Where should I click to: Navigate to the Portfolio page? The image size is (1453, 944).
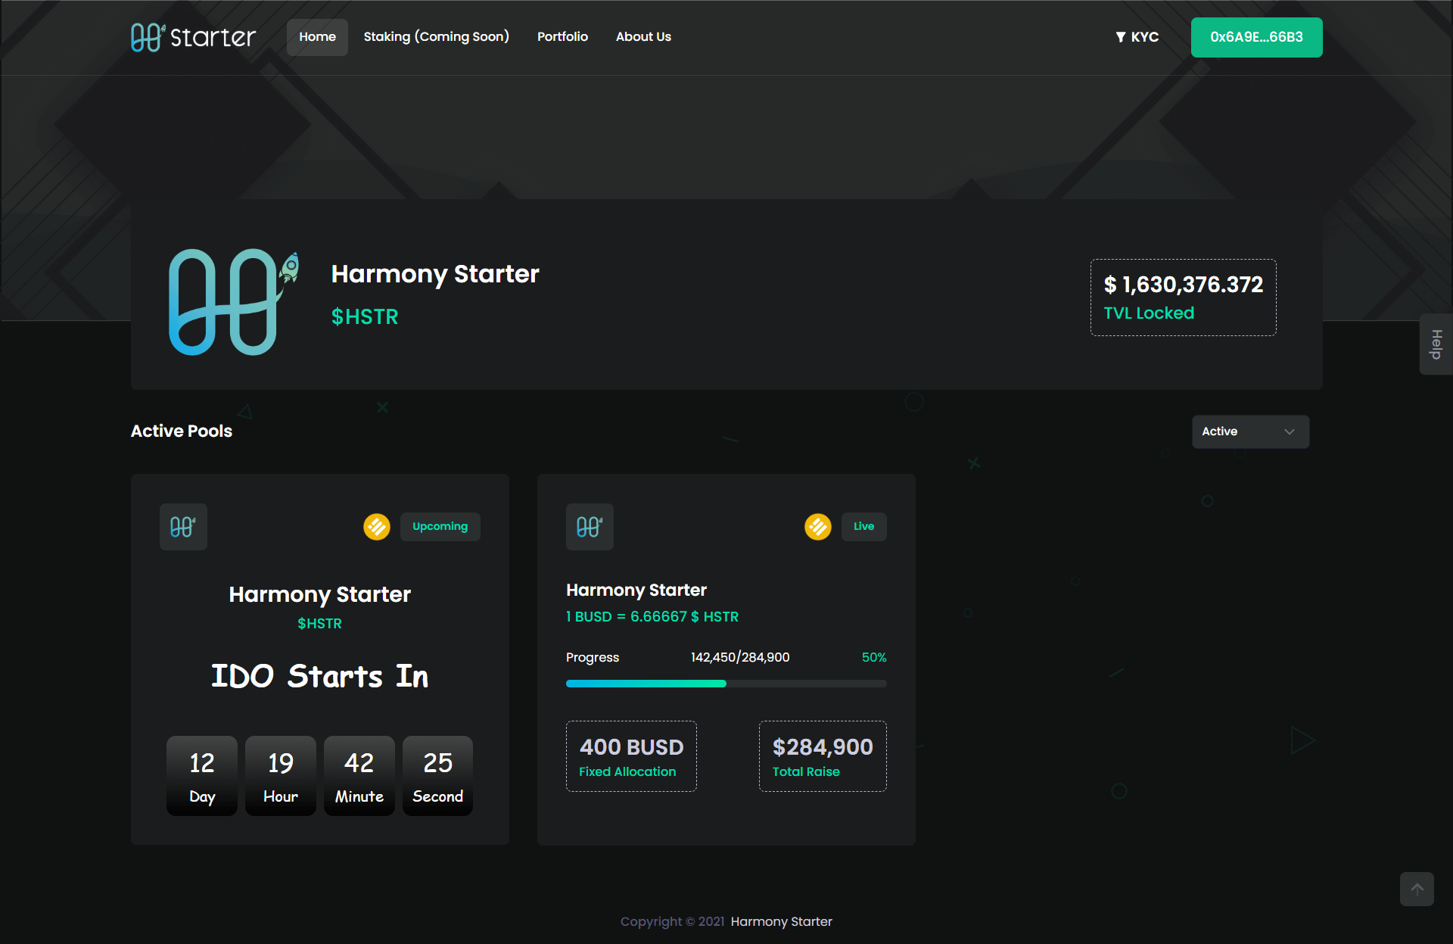[x=562, y=37]
